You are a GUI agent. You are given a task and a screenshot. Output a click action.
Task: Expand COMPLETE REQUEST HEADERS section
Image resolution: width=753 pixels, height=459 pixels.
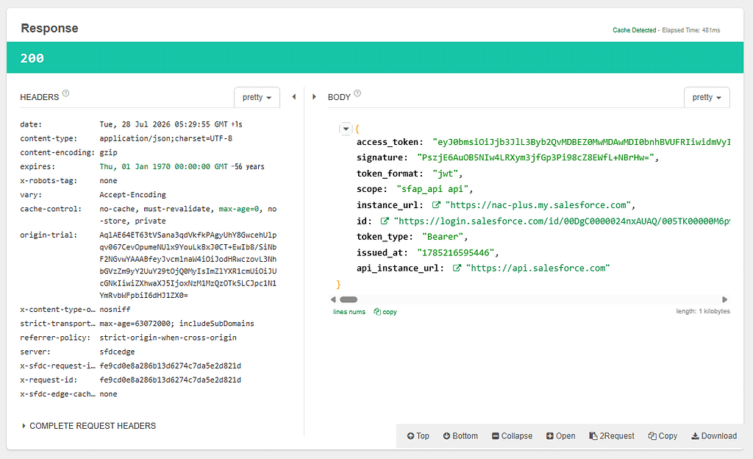tap(89, 426)
